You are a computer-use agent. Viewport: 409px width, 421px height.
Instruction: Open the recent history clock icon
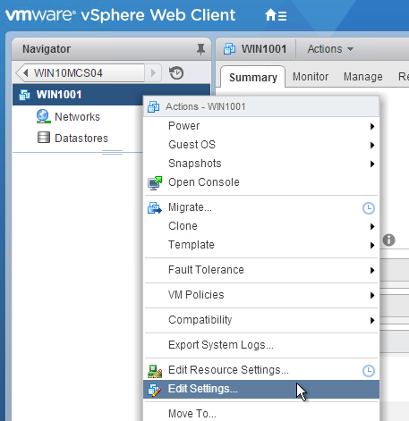tap(176, 73)
